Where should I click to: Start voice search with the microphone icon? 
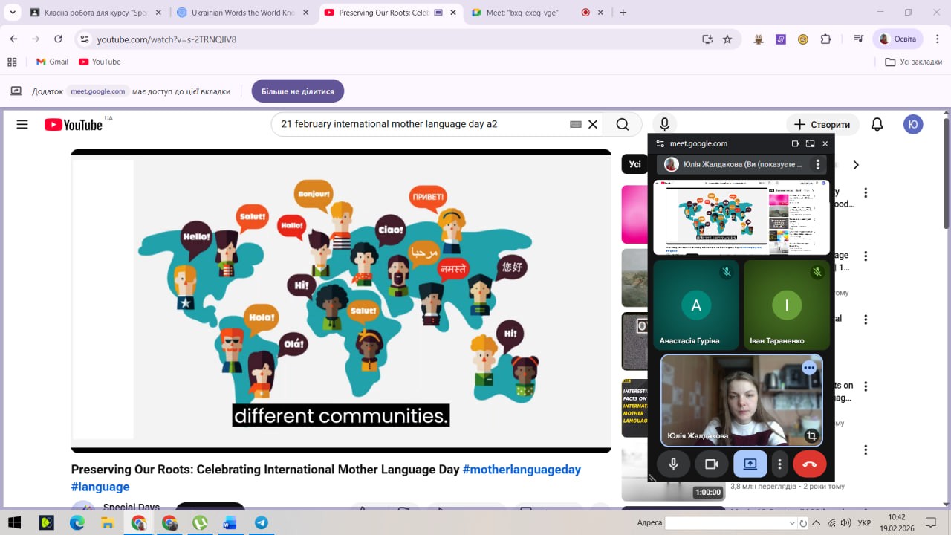point(664,125)
